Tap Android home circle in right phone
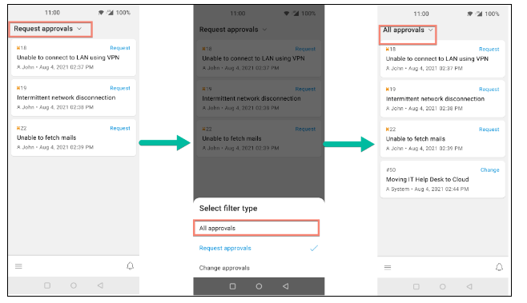This screenshot has height=303, width=527. pyautogui.click(x=443, y=286)
